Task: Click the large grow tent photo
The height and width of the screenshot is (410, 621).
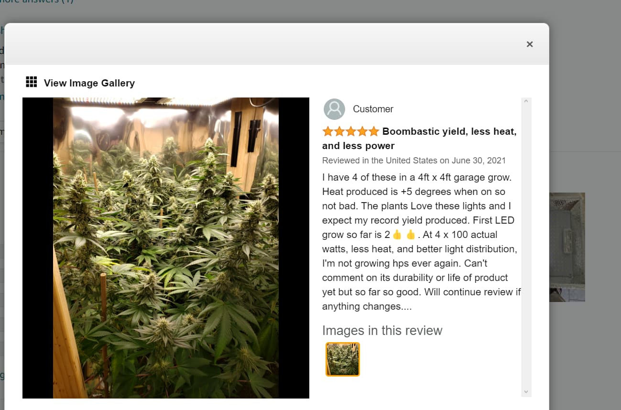Action: pos(166,248)
